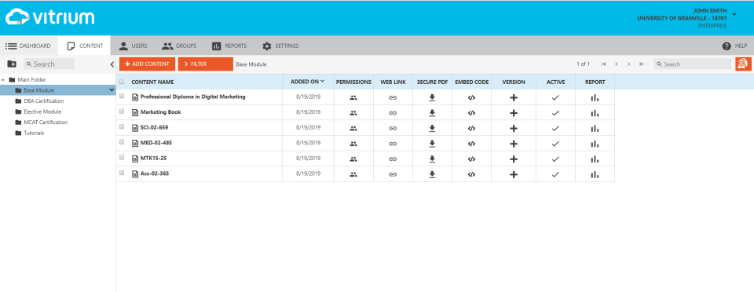Add new version to Acc-02-365
Viewport: 754px width, 292px height.
click(514, 174)
